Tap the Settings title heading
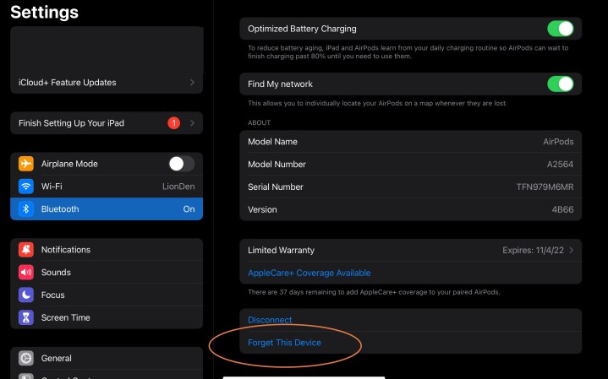Screen dimensions: 608x379 click(x=44, y=12)
